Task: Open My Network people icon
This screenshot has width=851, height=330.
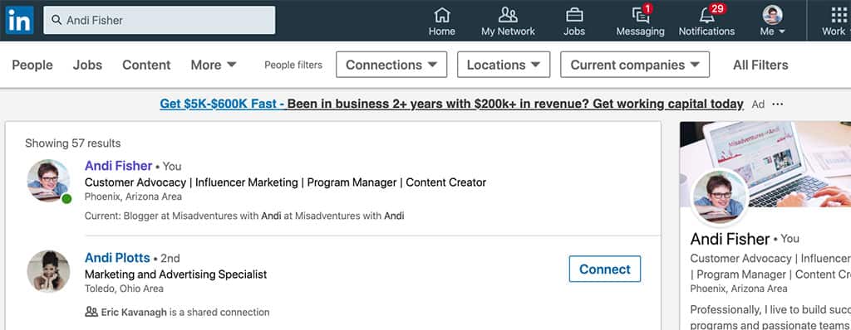Action: pyautogui.click(x=508, y=15)
